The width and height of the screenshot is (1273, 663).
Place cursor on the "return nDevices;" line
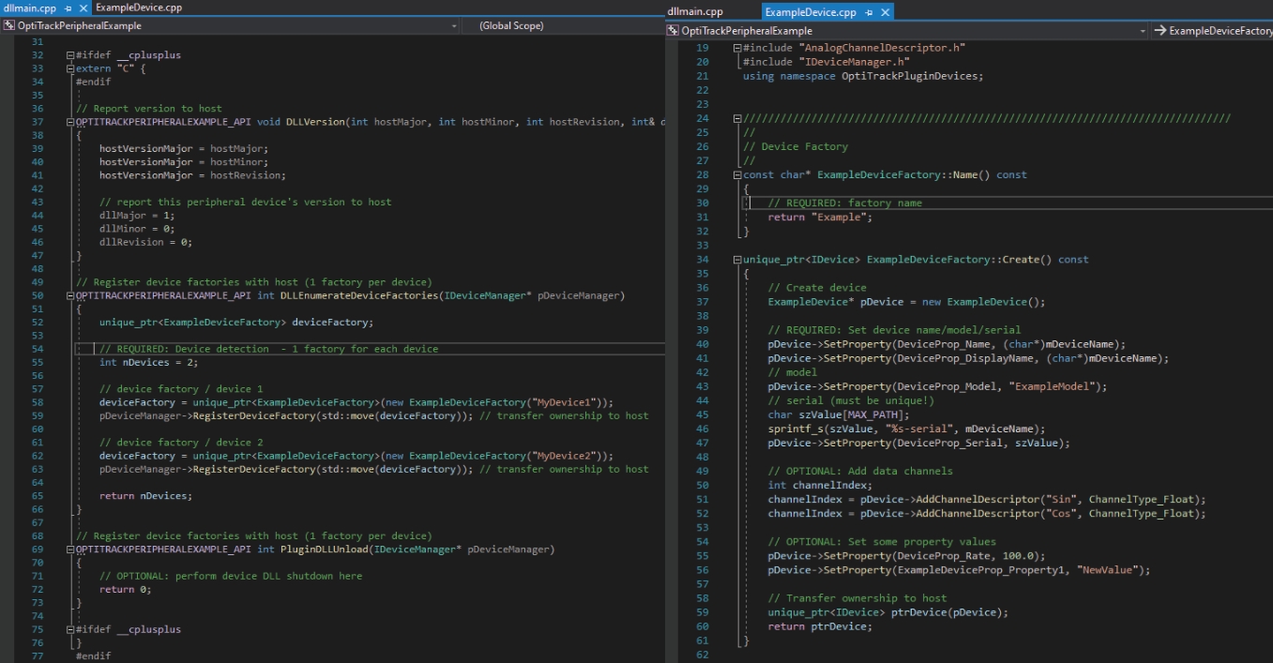(145, 496)
